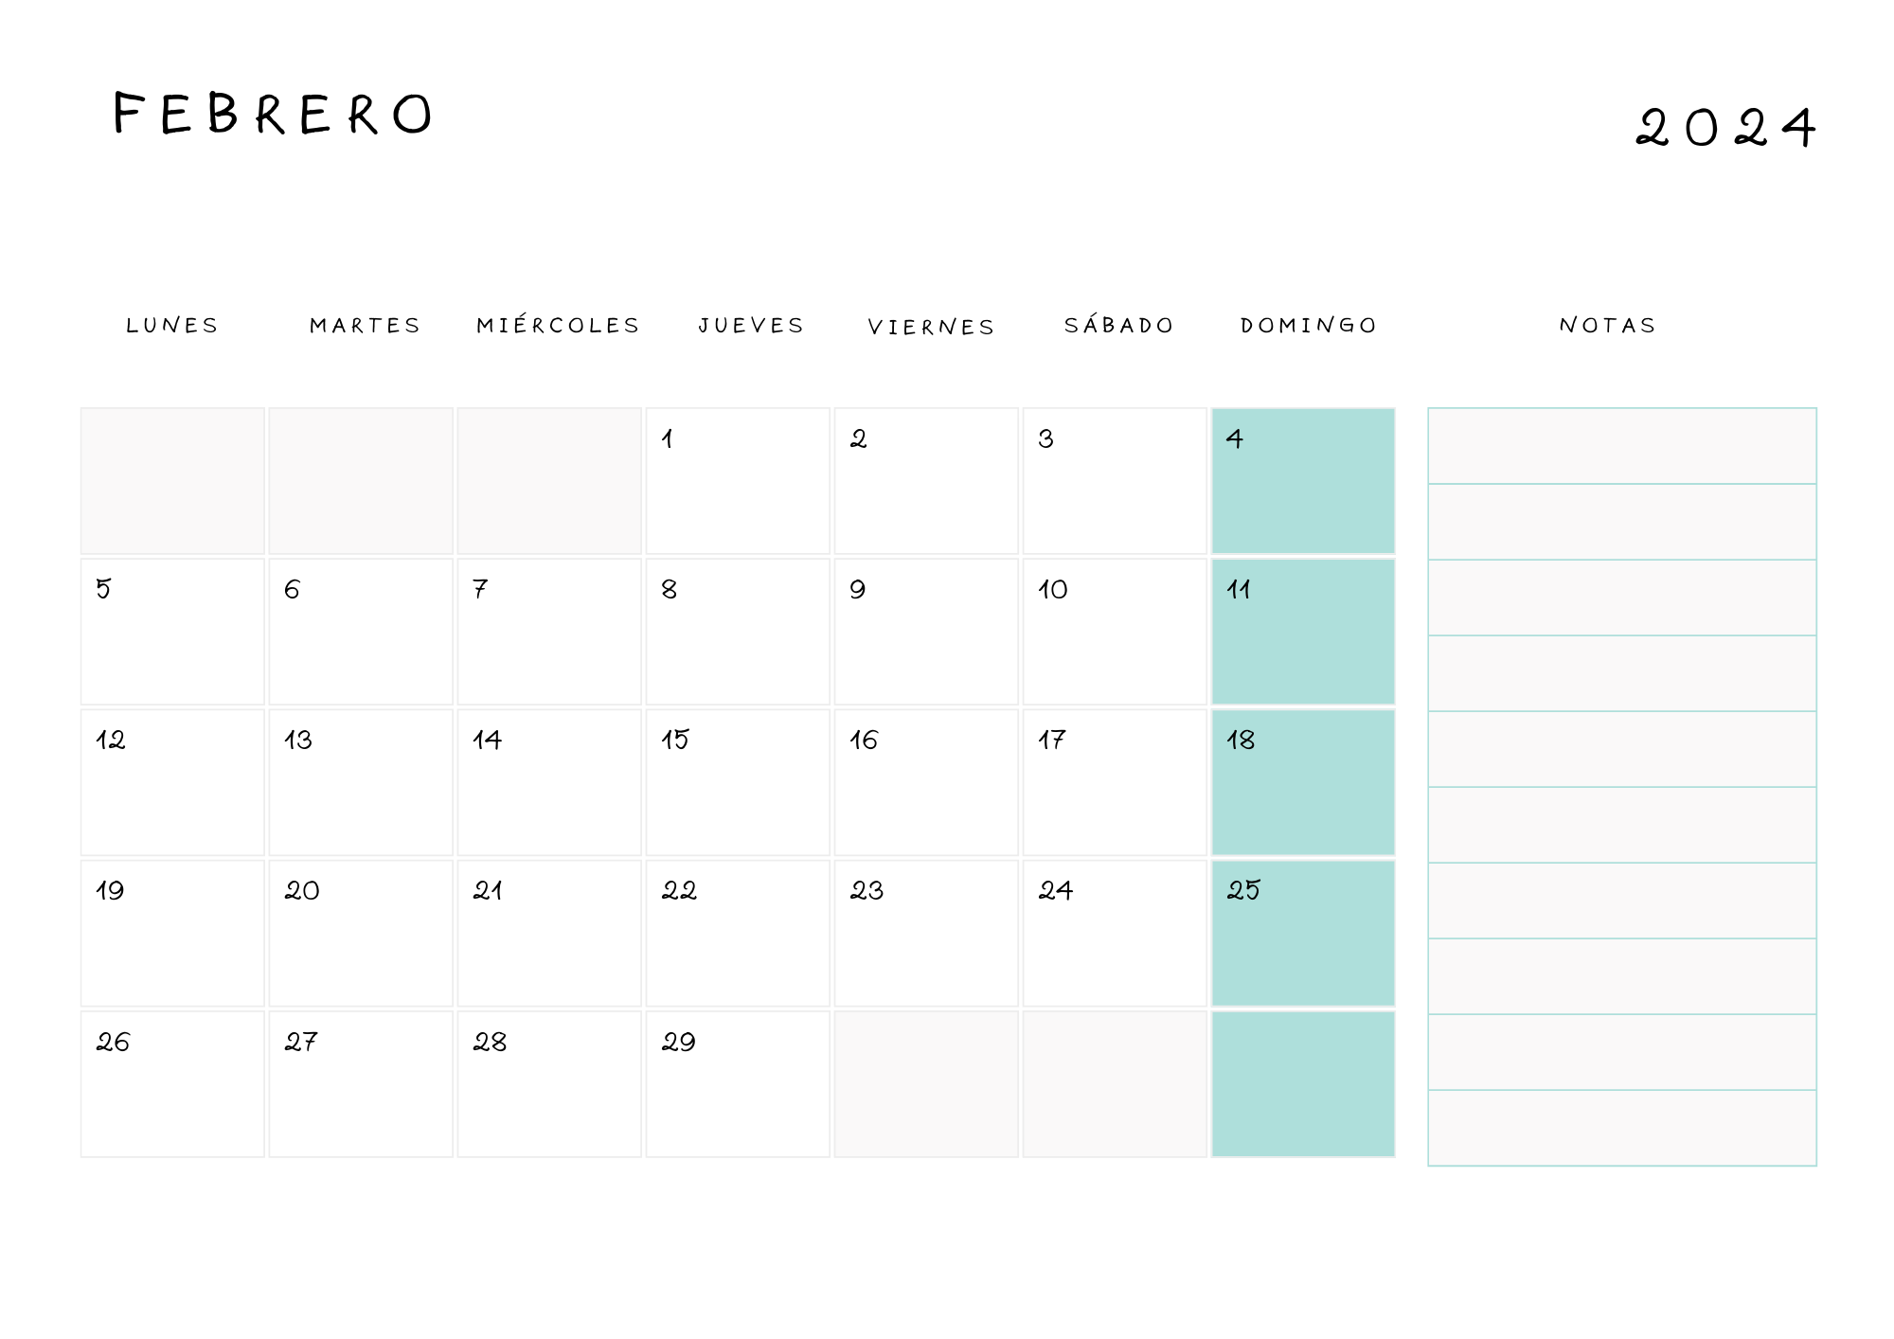Click the NOTAS heading
Image resolution: width=1894 pixels, height=1339 pixels.
[1608, 325]
